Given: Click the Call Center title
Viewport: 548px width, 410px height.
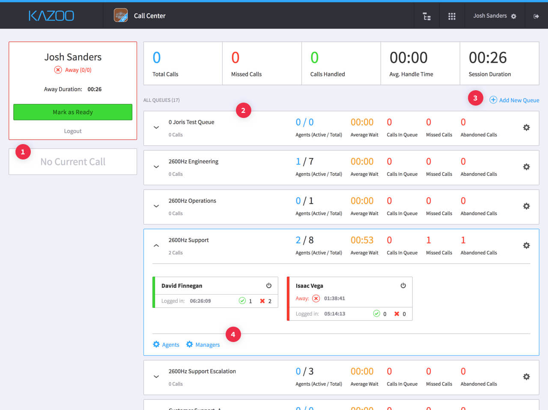Looking at the screenshot, I should coord(149,16).
